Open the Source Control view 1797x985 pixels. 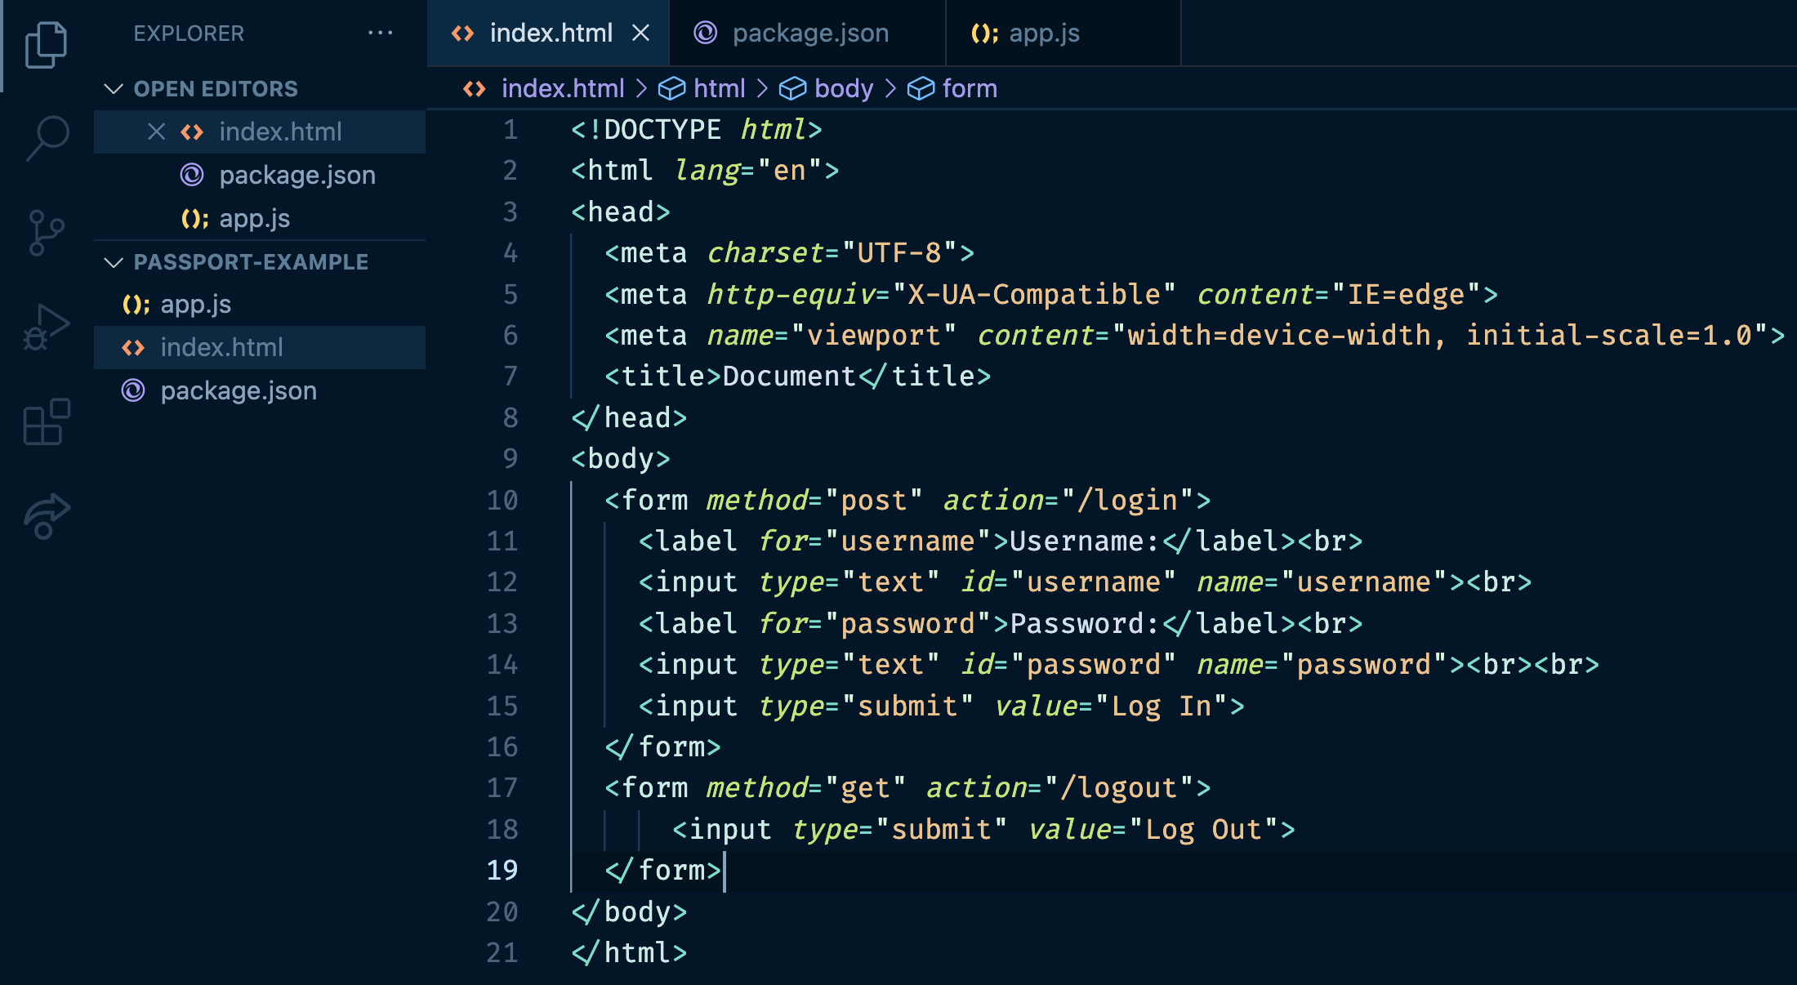(x=46, y=232)
